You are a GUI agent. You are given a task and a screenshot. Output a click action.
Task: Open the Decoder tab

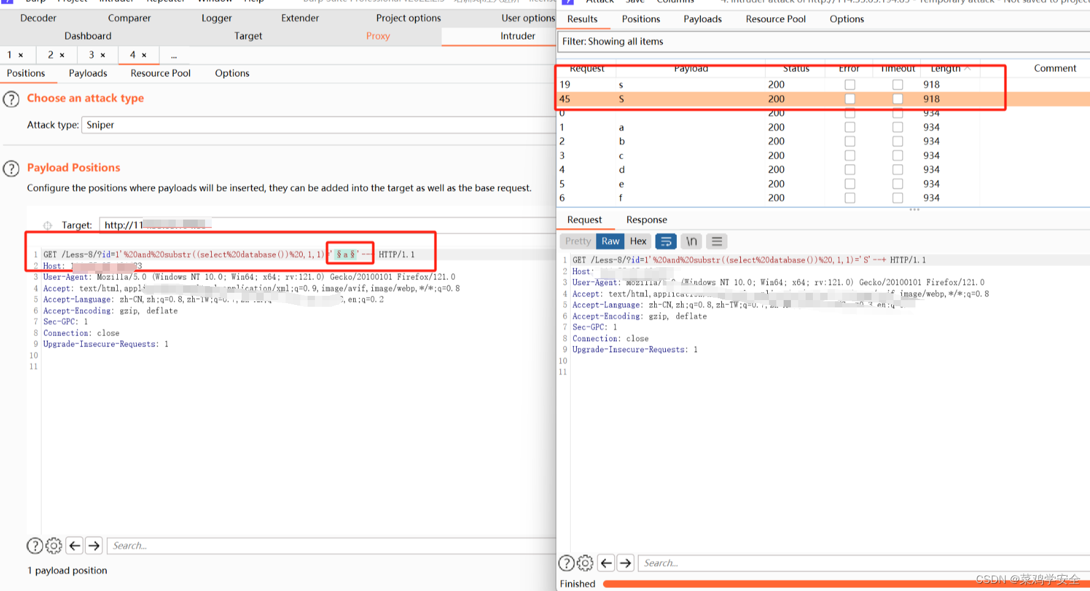pos(38,18)
